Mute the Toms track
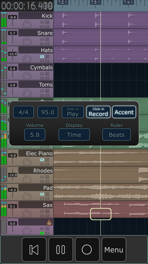 click(42, 96)
